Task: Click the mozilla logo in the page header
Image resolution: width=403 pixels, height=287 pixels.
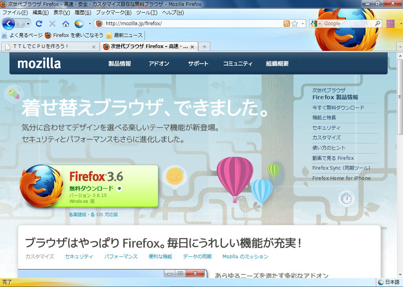Action: pos(39,63)
